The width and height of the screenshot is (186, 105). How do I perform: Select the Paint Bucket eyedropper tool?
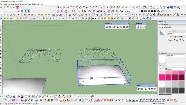point(98,11)
